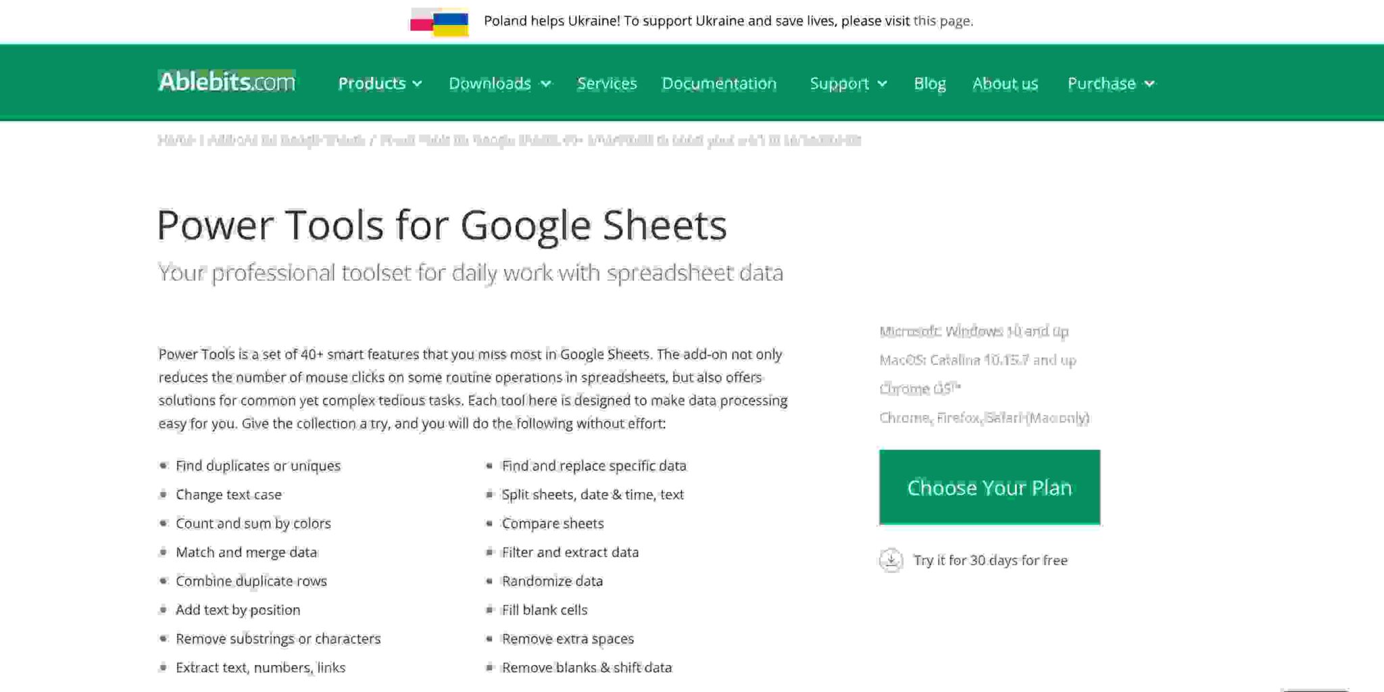
Task: Click 'Try it for 30 days for free'
Action: coord(990,560)
